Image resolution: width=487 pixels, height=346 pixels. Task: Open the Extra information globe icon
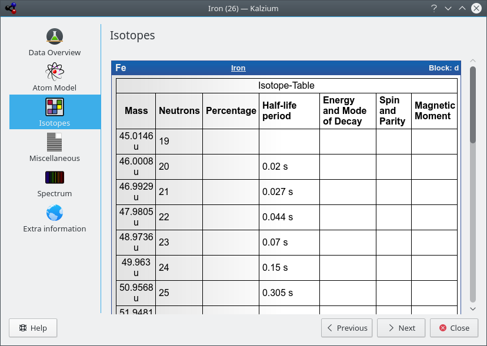(55, 213)
